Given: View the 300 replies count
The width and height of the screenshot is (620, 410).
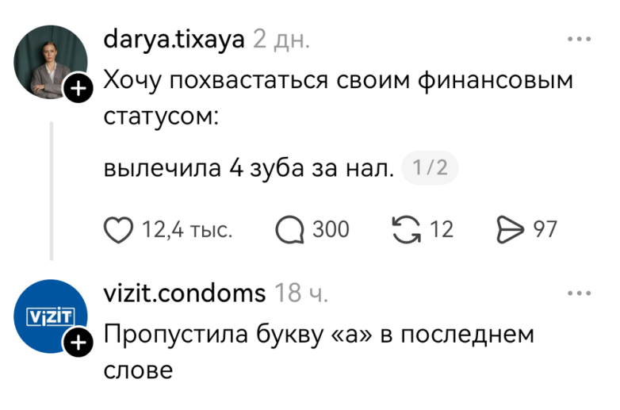Looking at the screenshot, I should 331,230.
